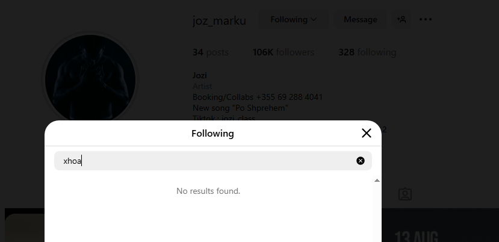Image resolution: width=499 pixels, height=242 pixels.
Task: Expand the Following dropdown on joz_marku's profile
Action: [x=293, y=19]
